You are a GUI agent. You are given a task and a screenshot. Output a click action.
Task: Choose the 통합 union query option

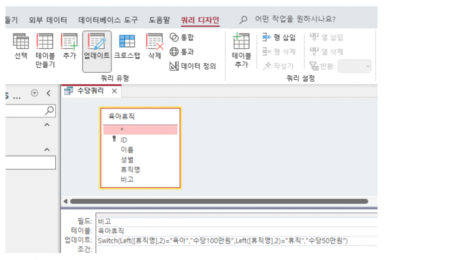[182, 38]
